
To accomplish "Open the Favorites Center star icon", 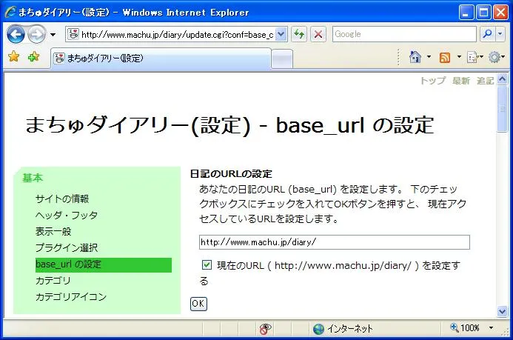I will 13,58.
